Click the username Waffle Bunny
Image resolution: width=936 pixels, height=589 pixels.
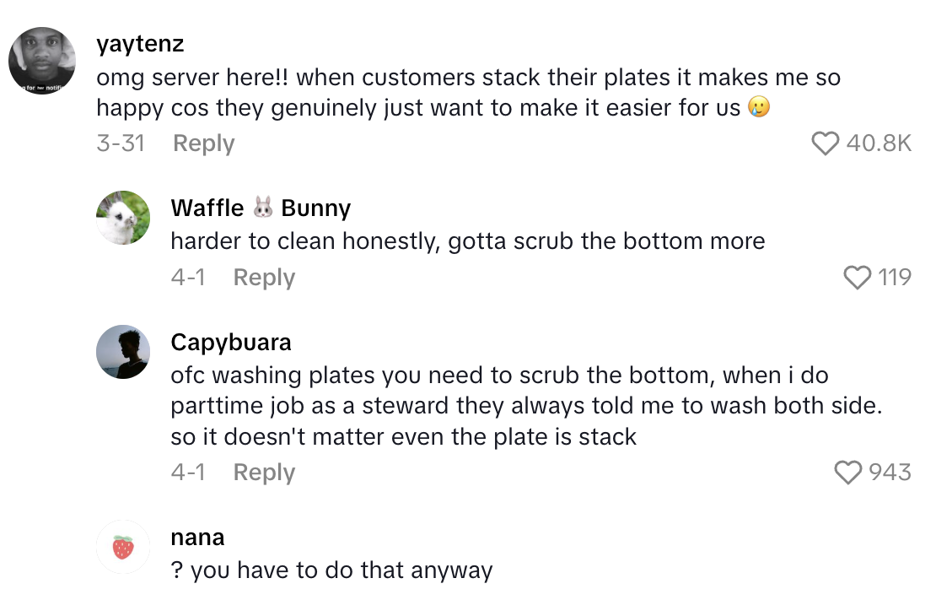point(260,208)
